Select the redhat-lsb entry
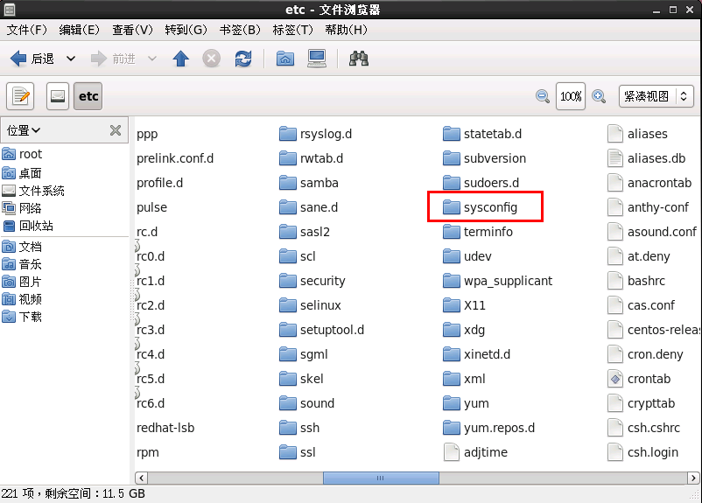This screenshot has width=702, height=503. (x=165, y=428)
